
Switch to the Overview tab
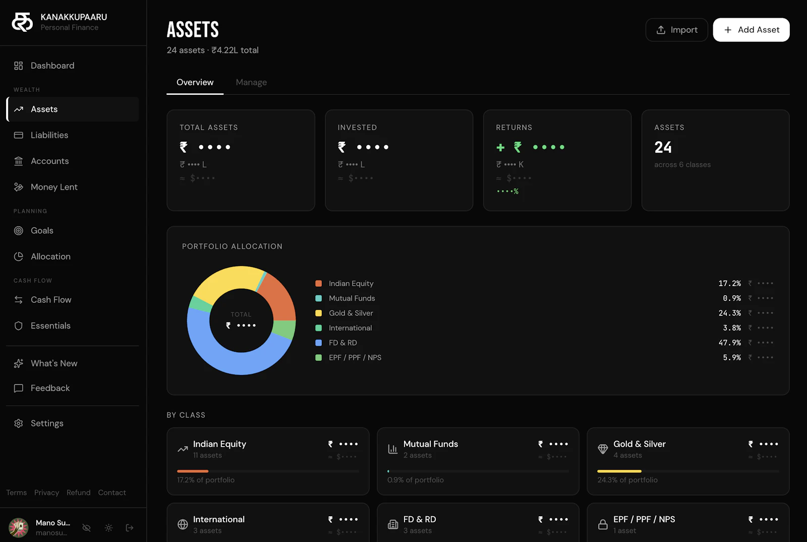(x=195, y=82)
